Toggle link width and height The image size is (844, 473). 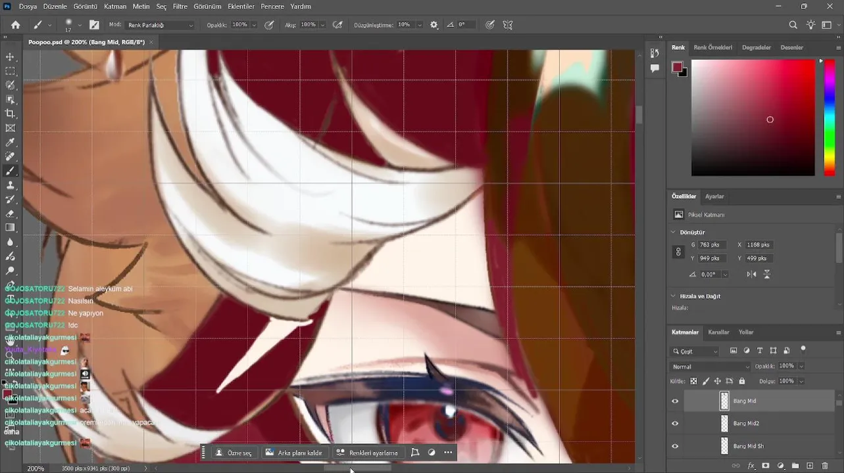[x=678, y=252]
